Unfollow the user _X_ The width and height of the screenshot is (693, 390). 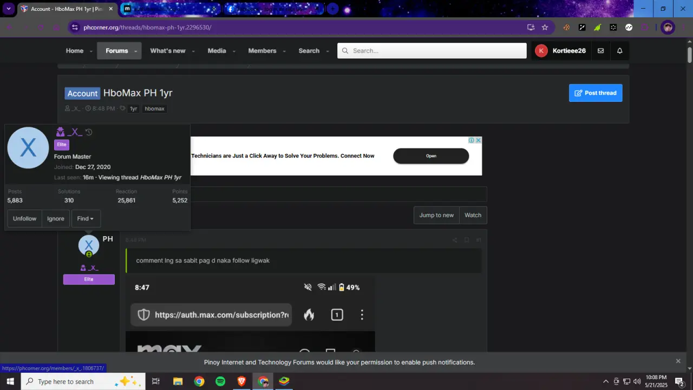point(24,218)
